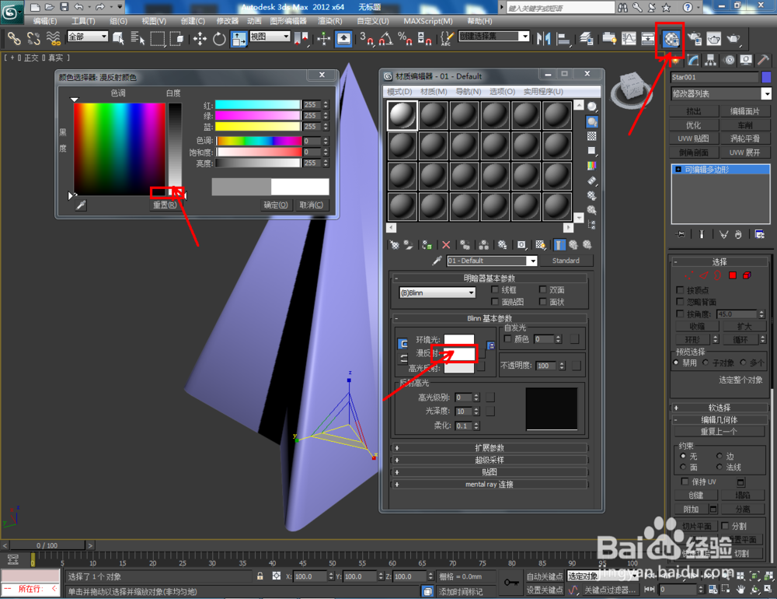Image resolution: width=777 pixels, height=599 pixels.
Task: Open the 修改器列表 dropdown
Action: 721,93
